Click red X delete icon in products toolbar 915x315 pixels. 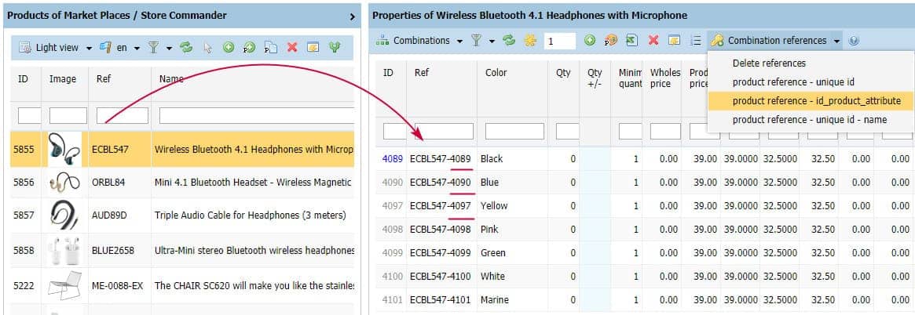tap(292, 48)
